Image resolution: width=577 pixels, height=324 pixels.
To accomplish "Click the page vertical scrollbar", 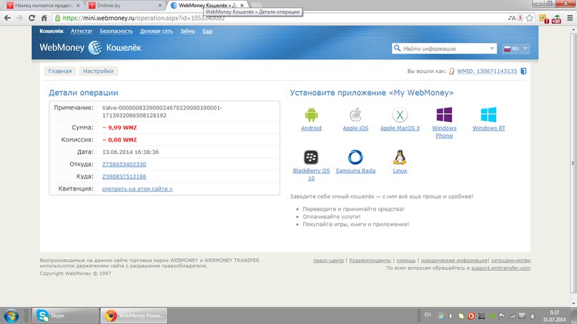I will (x=573, y=163).
